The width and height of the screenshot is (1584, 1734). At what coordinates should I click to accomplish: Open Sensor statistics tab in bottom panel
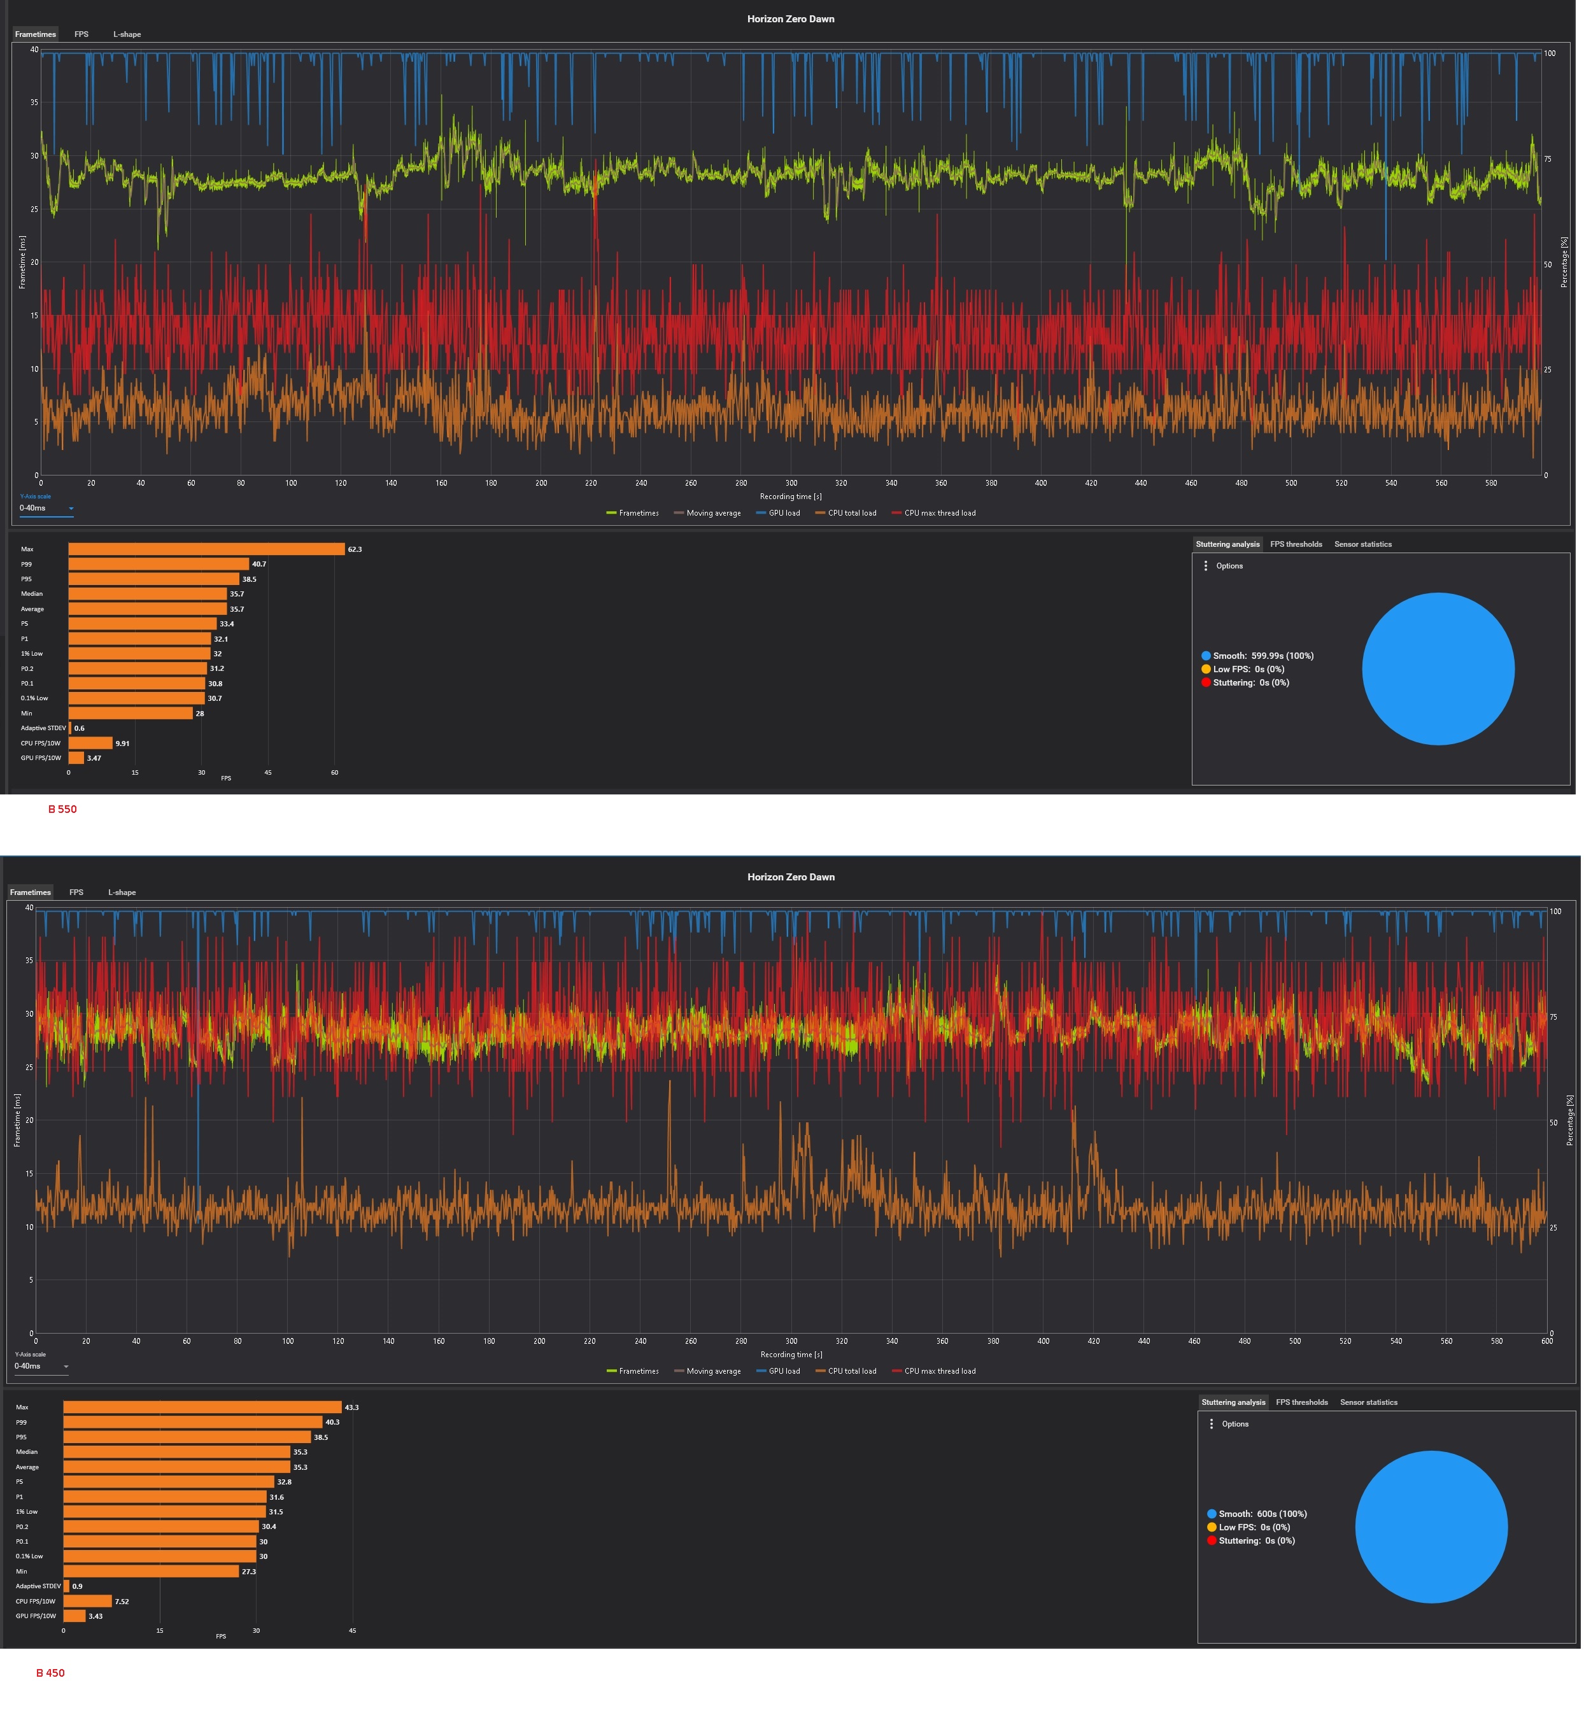click(1369, 1403)
